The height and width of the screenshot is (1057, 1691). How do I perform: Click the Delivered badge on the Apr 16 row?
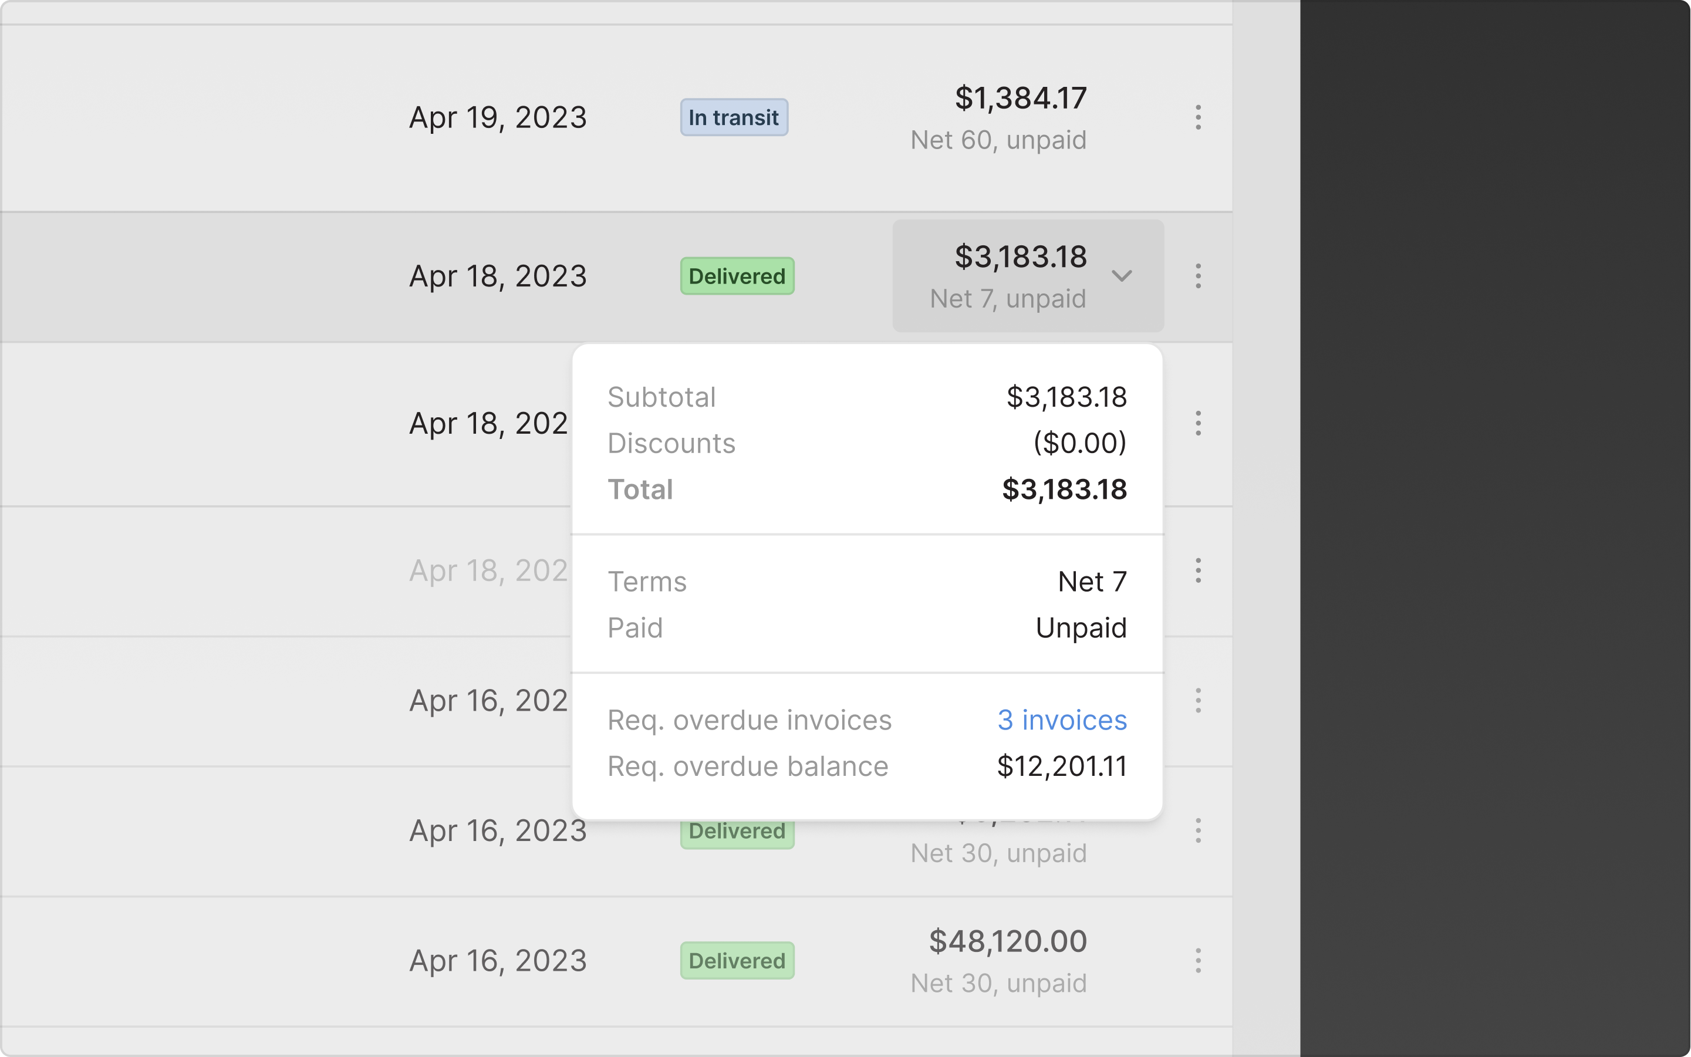coord(737,830)
